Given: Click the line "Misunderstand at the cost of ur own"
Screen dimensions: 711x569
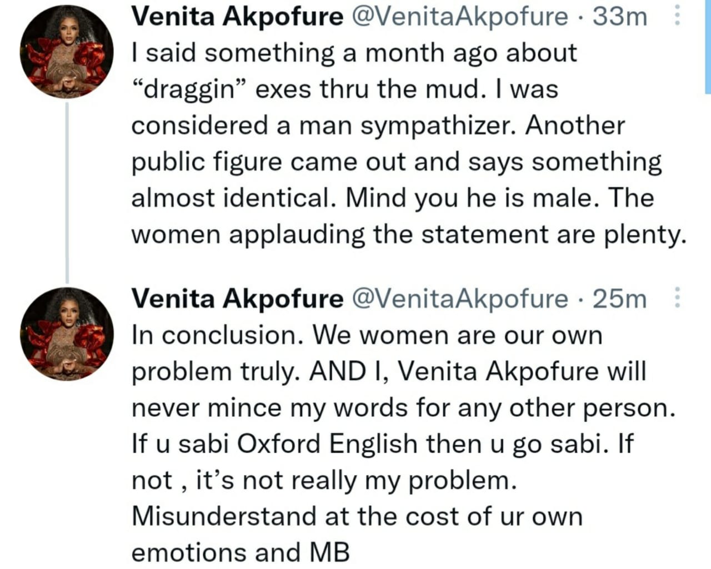Looking at the screenshot, I should (357, 516).
